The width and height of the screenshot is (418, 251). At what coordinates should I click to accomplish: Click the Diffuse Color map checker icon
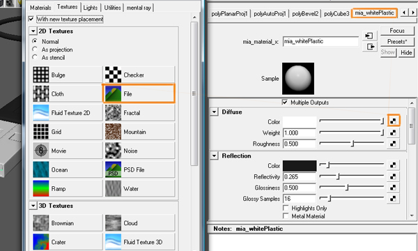393,121
